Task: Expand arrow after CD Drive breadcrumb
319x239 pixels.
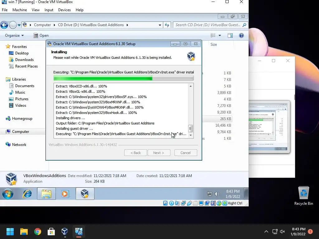Action: pos(127,25)
